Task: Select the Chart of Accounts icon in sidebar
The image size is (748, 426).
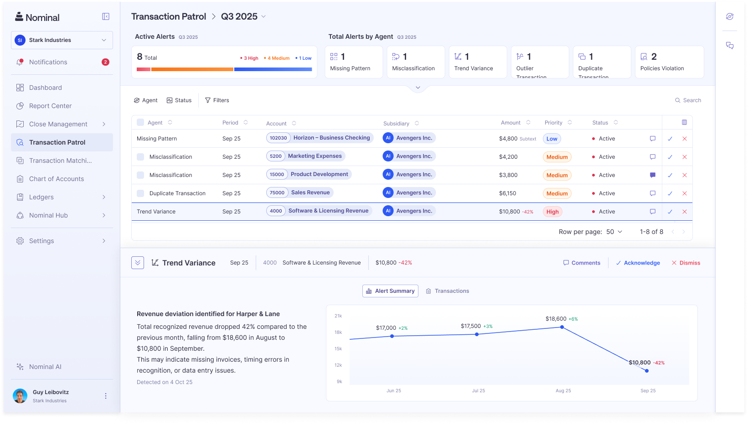Action: click(x=20, y=179)
